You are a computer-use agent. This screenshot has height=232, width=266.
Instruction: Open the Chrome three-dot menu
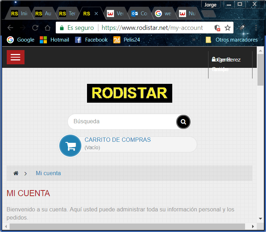click(x=256, y=27)
